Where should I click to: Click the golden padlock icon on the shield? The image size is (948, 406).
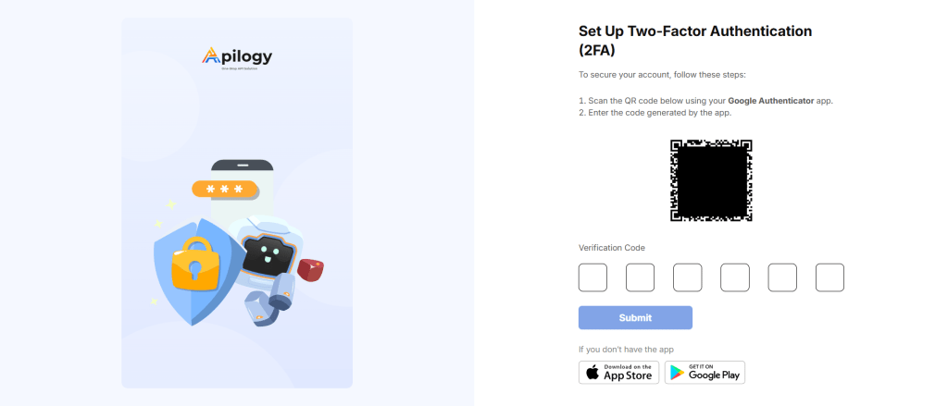coord(193,264)
